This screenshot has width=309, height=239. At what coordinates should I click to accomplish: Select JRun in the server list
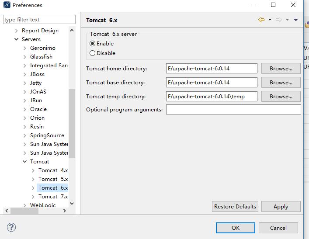click(x=36, y=100)
